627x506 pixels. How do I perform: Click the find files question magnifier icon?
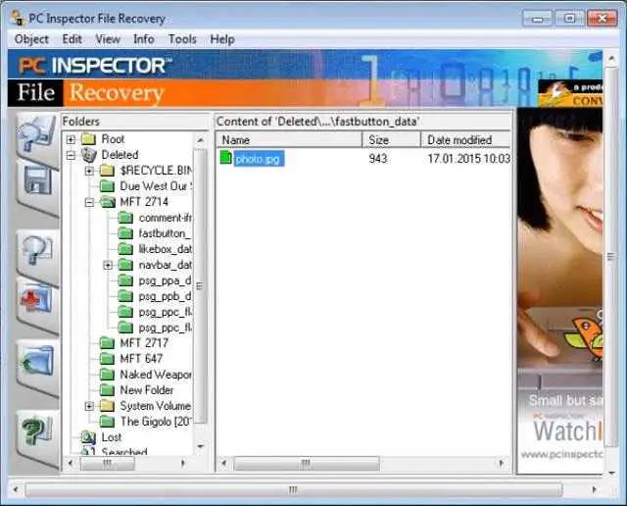coord(37,251)
